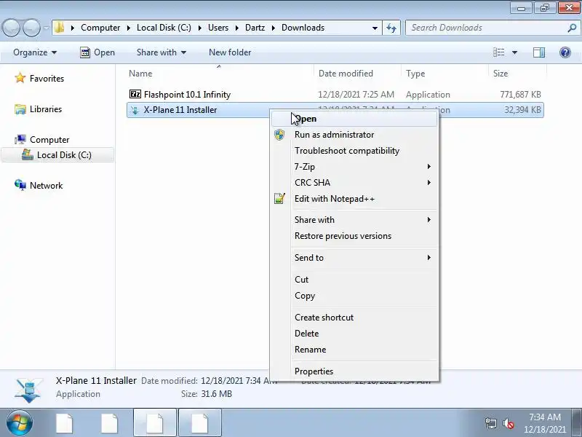Click the search magnifier icon

572,28
